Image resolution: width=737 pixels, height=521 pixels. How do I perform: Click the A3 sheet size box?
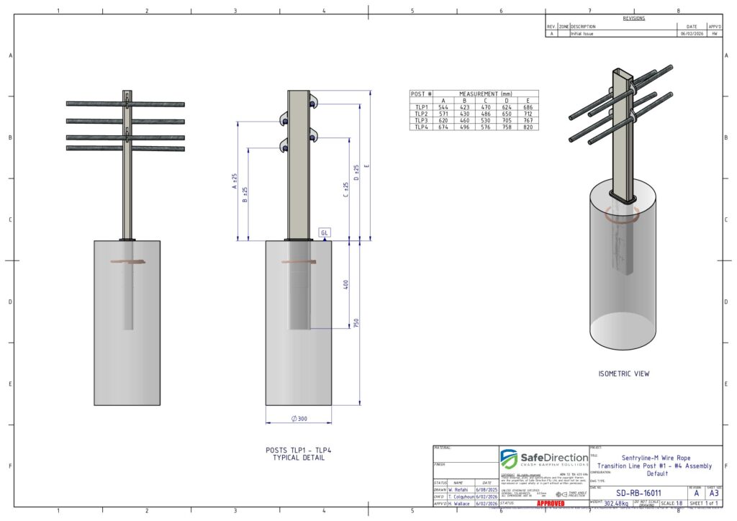pos(713,493)
